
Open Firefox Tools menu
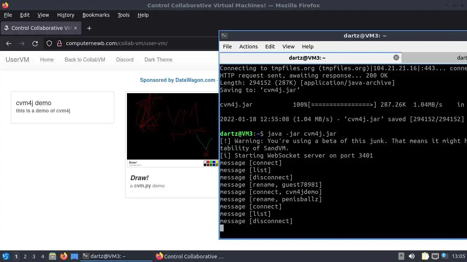click(123, 15)
